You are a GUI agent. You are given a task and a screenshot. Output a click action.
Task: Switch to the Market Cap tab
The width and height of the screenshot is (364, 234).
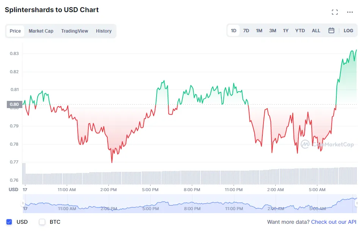click(41, 31)
